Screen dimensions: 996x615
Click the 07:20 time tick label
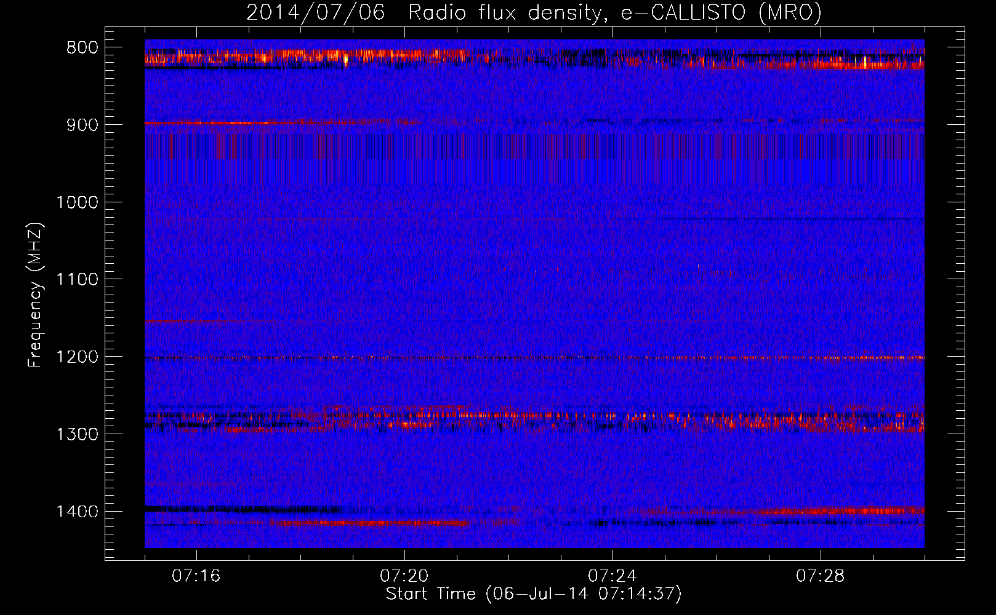[x=404, y=576]
